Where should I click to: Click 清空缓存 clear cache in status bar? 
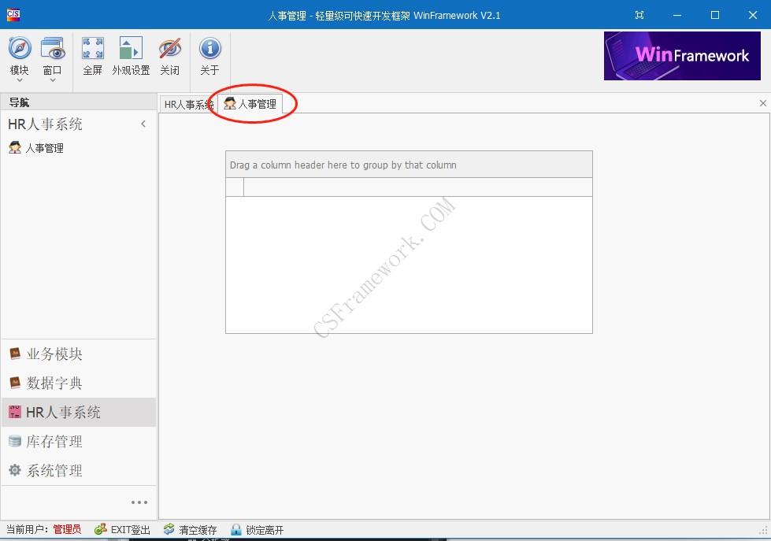click(190, 530)
